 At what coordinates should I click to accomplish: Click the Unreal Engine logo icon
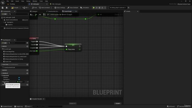pyautogui.click(x=3, y=3)
